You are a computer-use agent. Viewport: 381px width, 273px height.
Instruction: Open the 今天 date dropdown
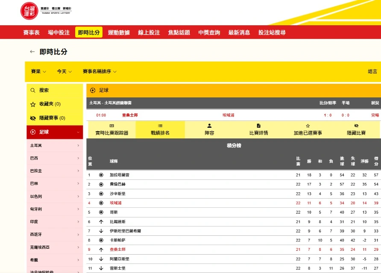(x=63, y=72)
